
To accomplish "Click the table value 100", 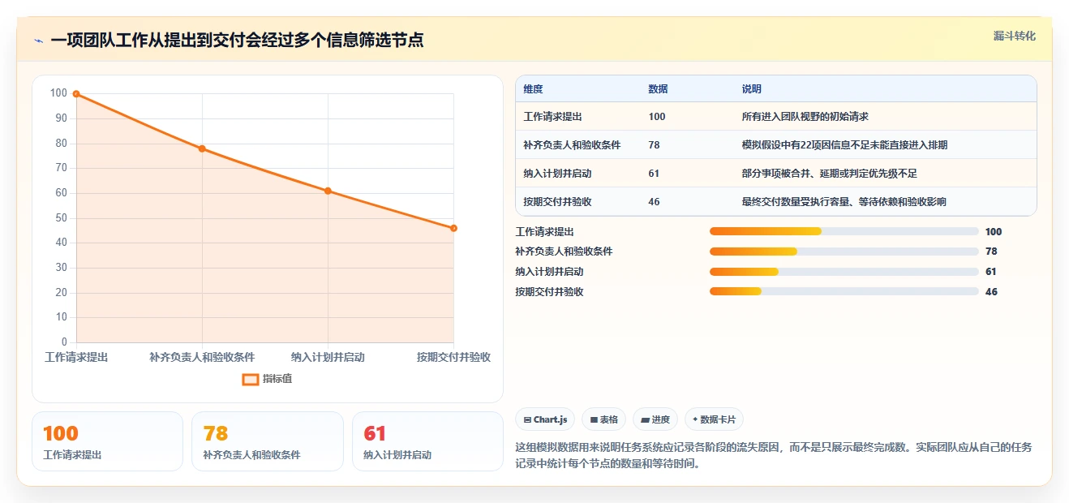I will (x=657, y=117).
